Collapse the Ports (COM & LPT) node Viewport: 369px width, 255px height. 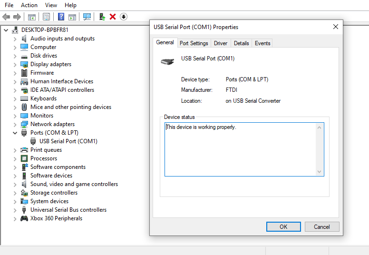pos(15,133)
